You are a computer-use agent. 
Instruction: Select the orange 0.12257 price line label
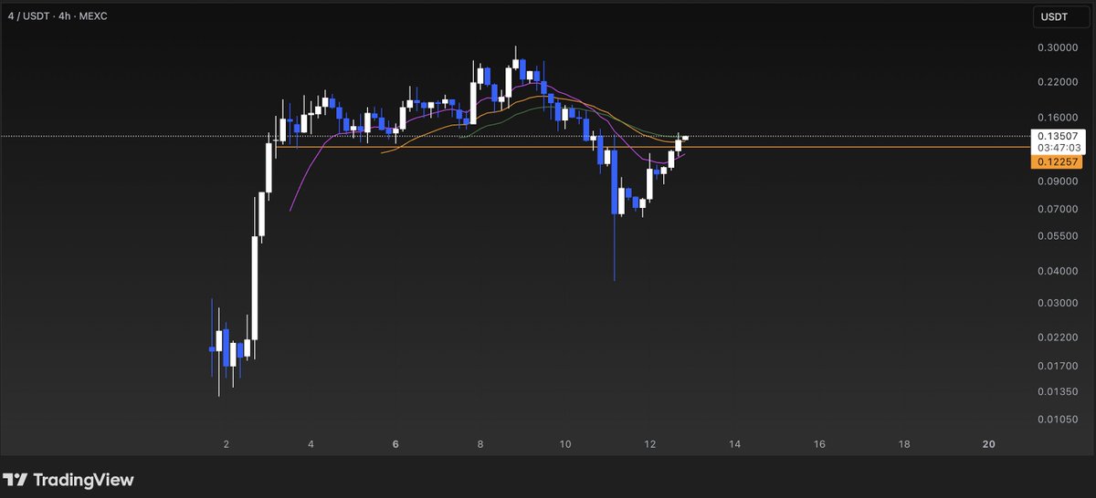(x=1058, y=161)
